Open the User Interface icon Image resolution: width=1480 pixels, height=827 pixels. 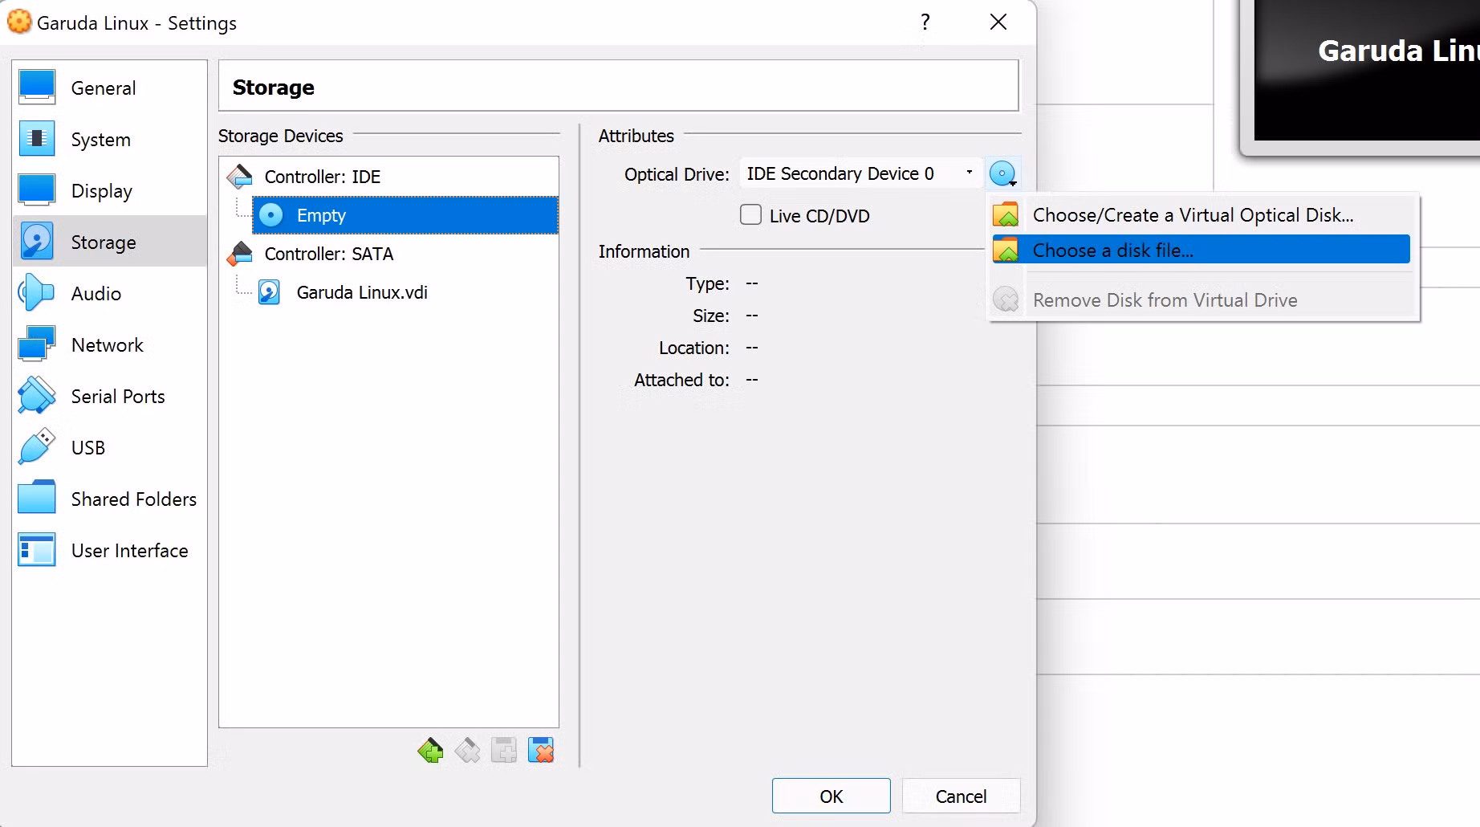point(37,550)
